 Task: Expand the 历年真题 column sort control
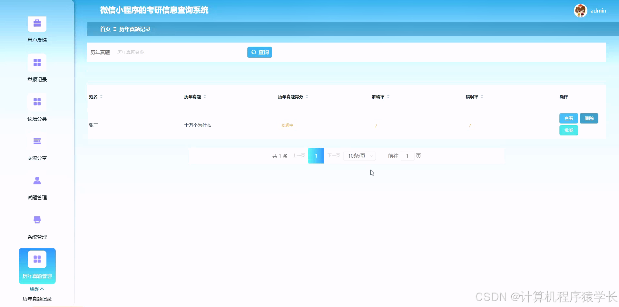pos(205,96)
